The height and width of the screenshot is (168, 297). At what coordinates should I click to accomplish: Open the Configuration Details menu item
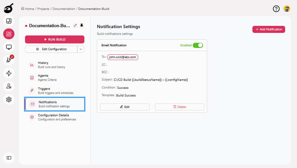55,117
